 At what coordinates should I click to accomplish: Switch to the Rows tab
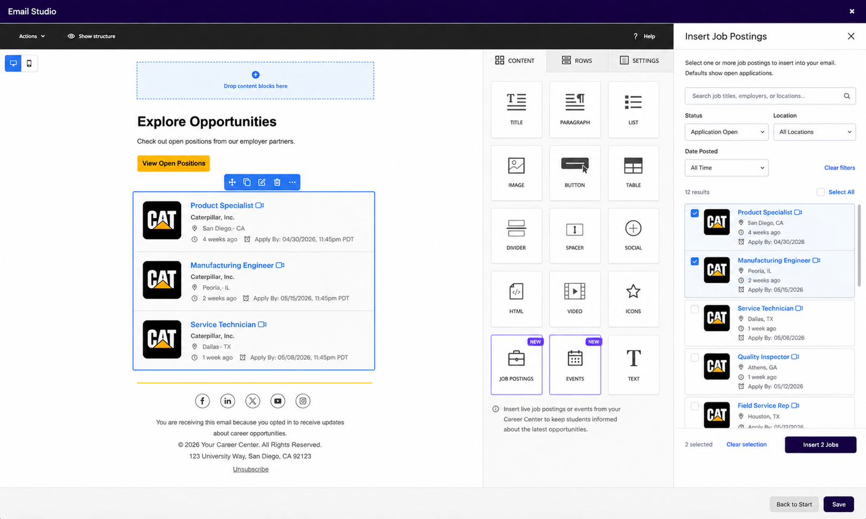tap(577, 60)
